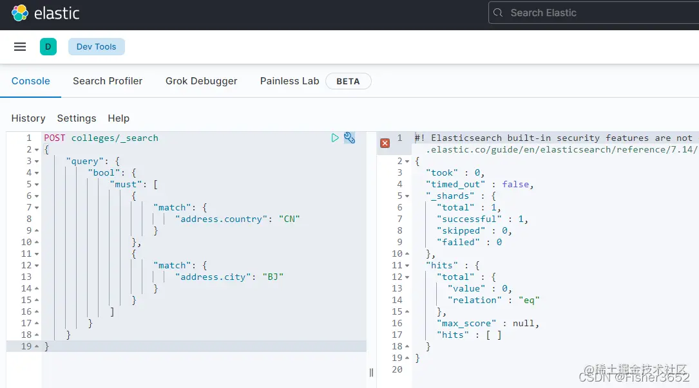Open console History
Viewport: 699px width, 388px height.
click(28, 118)
